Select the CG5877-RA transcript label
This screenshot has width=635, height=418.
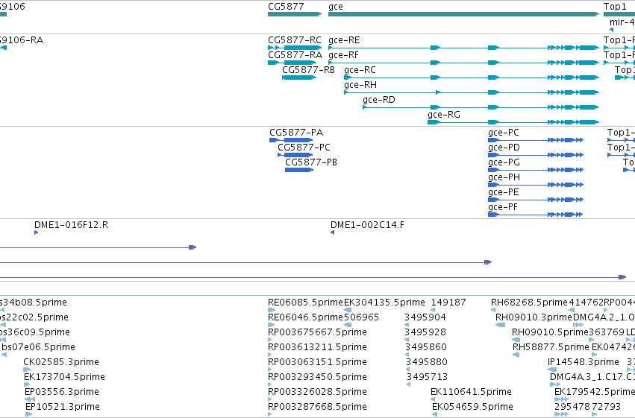[295, 55]
